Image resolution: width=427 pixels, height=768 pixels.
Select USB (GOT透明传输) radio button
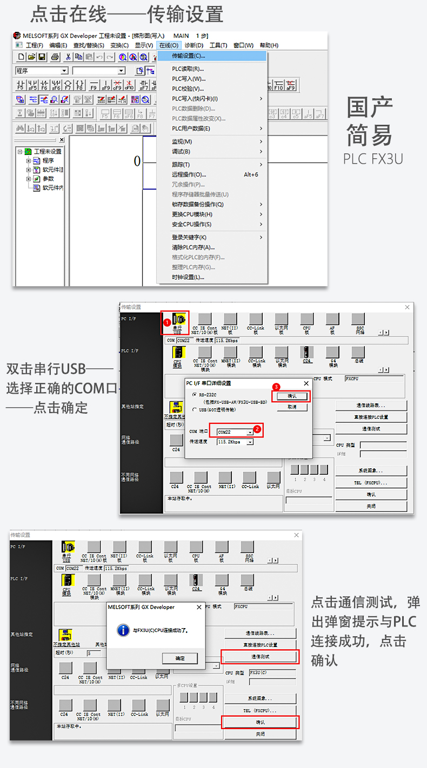coord(195,410)
